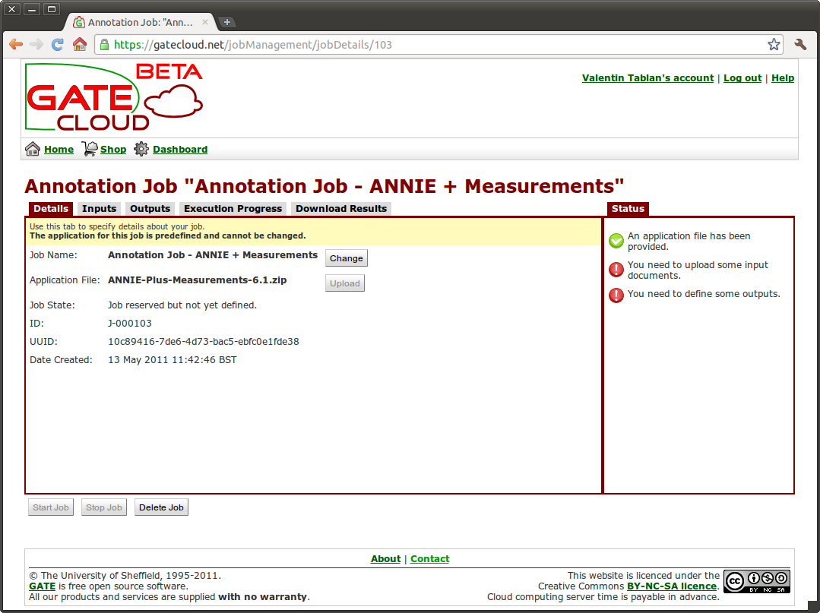Click the red alert icon for outputs
The height and width of the screenshot is (613, 820).
616,295
